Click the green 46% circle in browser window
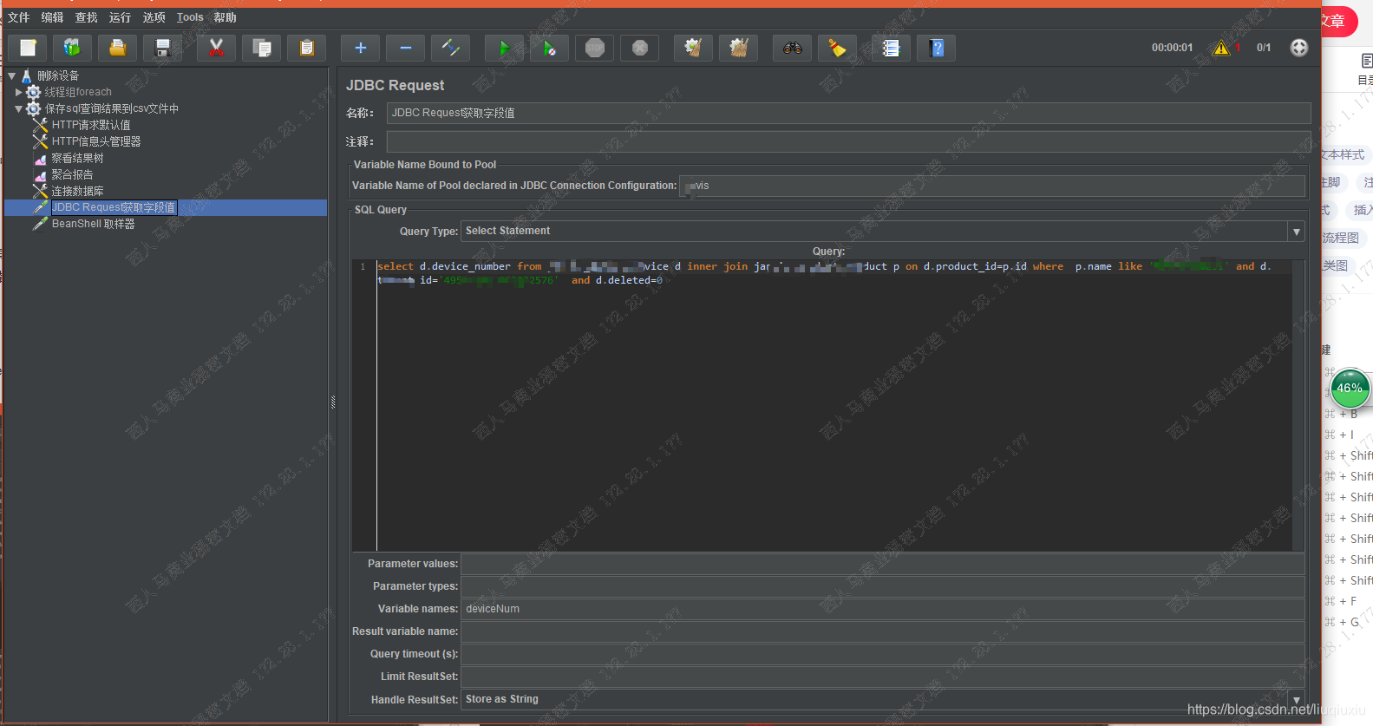Viewport: 1373px width, 726px height. coord(1350,388)
